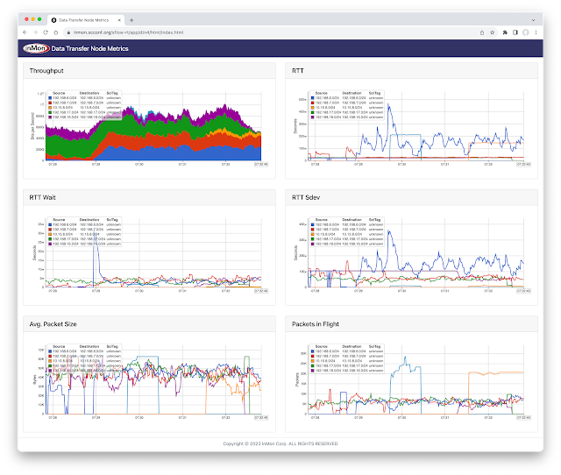Click the current time marker on RTT chart
Image resolution: width=561 pixels, height=475 pixels.
click(524, 164)
